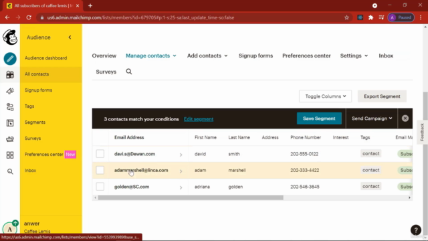Open Surveys tab in top nav
The image size is (428, 241).
(x=106, y=72)
